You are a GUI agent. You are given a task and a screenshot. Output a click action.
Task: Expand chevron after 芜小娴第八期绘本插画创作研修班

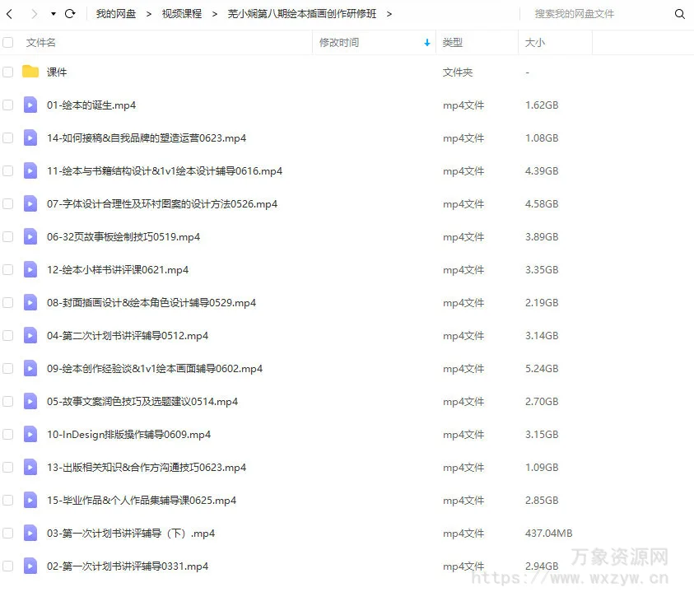click(x=389, y=14)
